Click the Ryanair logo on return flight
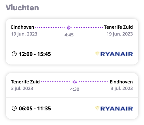This screenshot has height=125, width=144. coord(114,108)
